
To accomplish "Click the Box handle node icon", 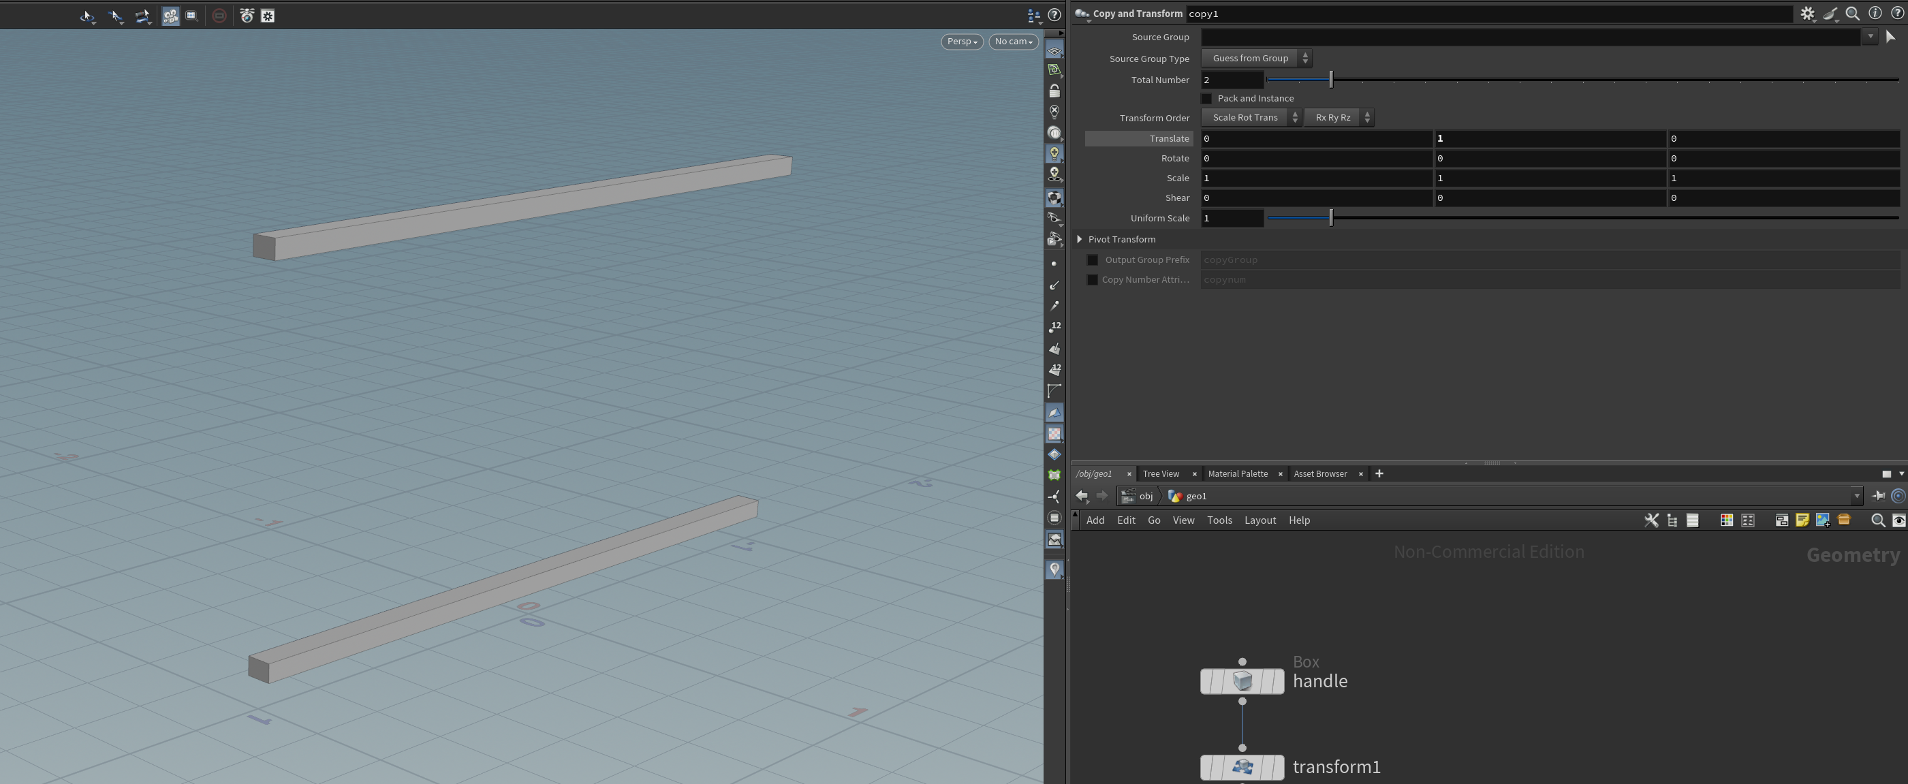I will tap(1242, 681).
